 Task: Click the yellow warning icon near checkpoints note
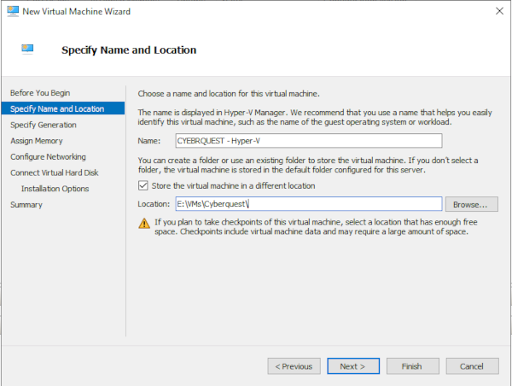(x=143, y=225)
